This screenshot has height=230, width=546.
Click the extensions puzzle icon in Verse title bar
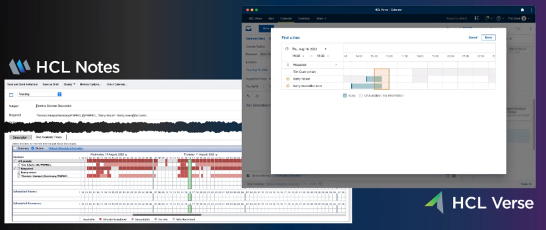coord(522,10)
